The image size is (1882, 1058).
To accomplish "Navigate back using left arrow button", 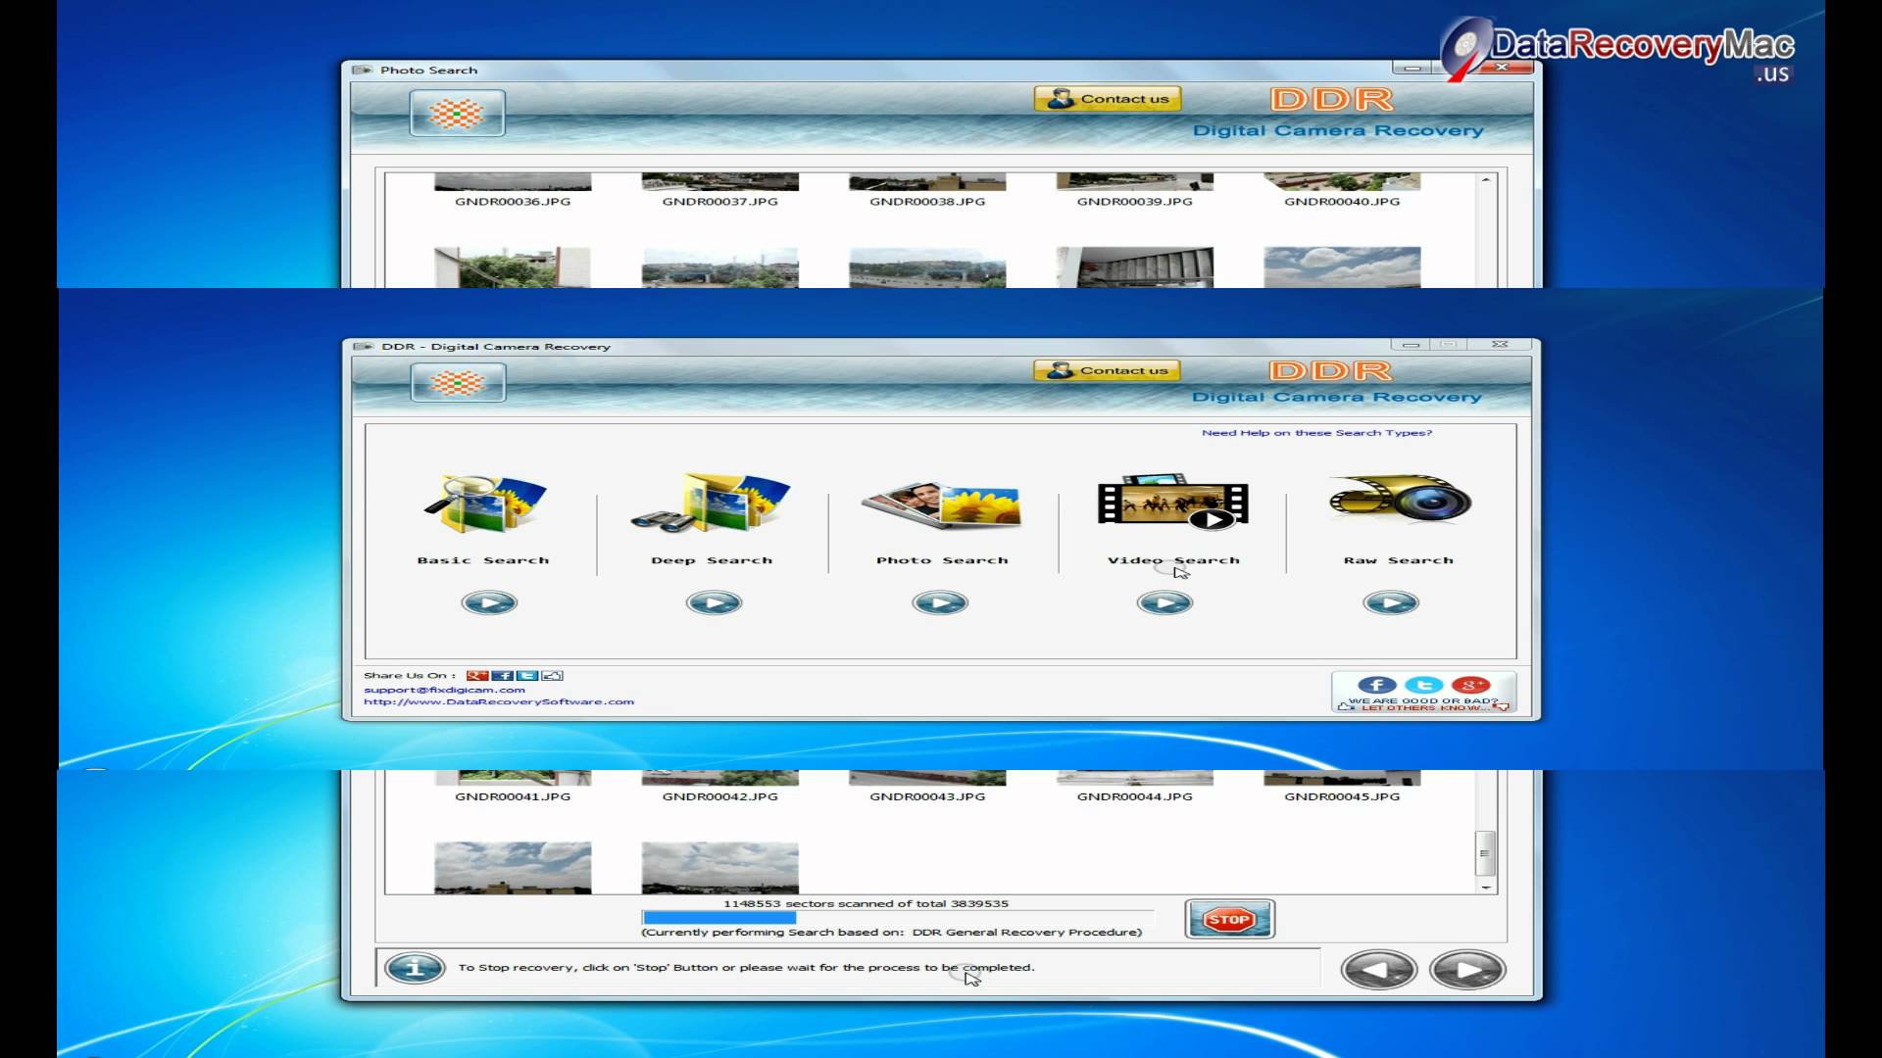I will pyautogui.click(x=1378, y=968).
